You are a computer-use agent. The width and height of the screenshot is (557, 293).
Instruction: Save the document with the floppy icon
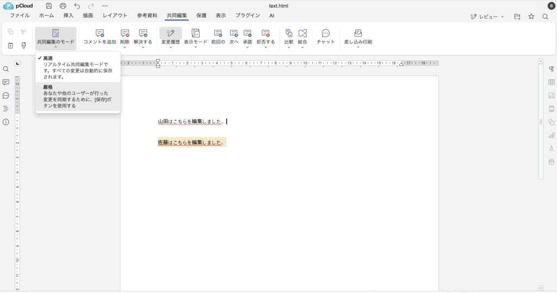[48, 5]
